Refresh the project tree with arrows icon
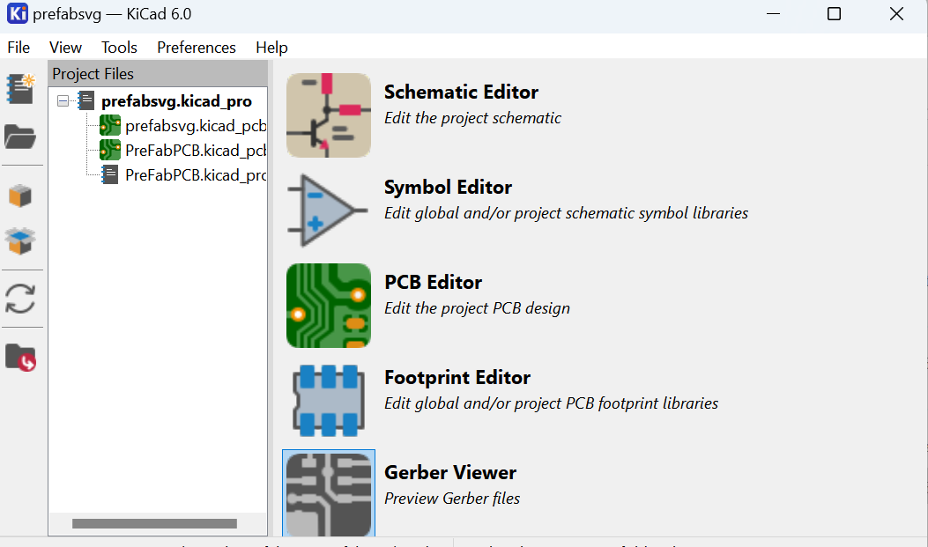The width and height of the screenshot is (928, 547). click(20, 299)
